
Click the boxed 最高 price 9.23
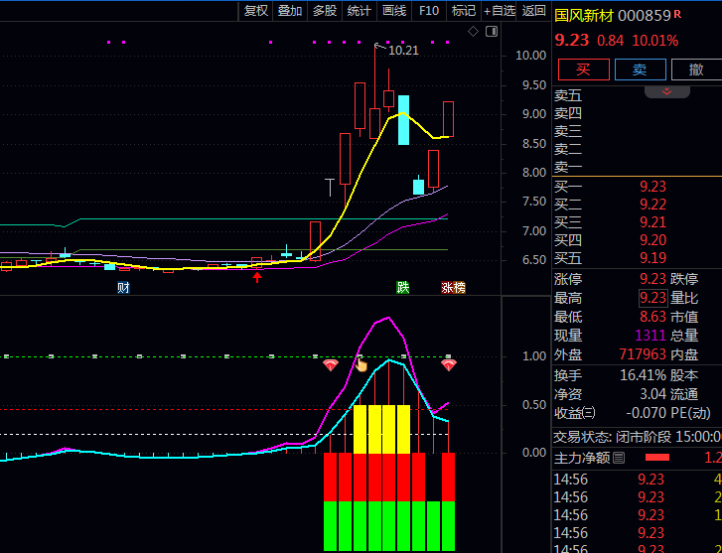click(652, 298)
